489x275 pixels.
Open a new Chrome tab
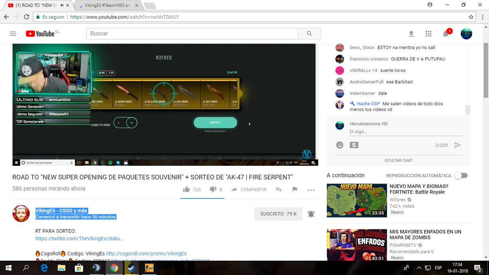point(150,6)
